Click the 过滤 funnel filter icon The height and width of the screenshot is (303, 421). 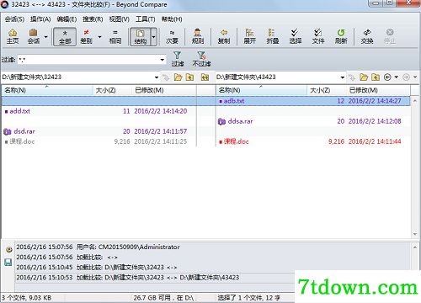coord(178,59)
